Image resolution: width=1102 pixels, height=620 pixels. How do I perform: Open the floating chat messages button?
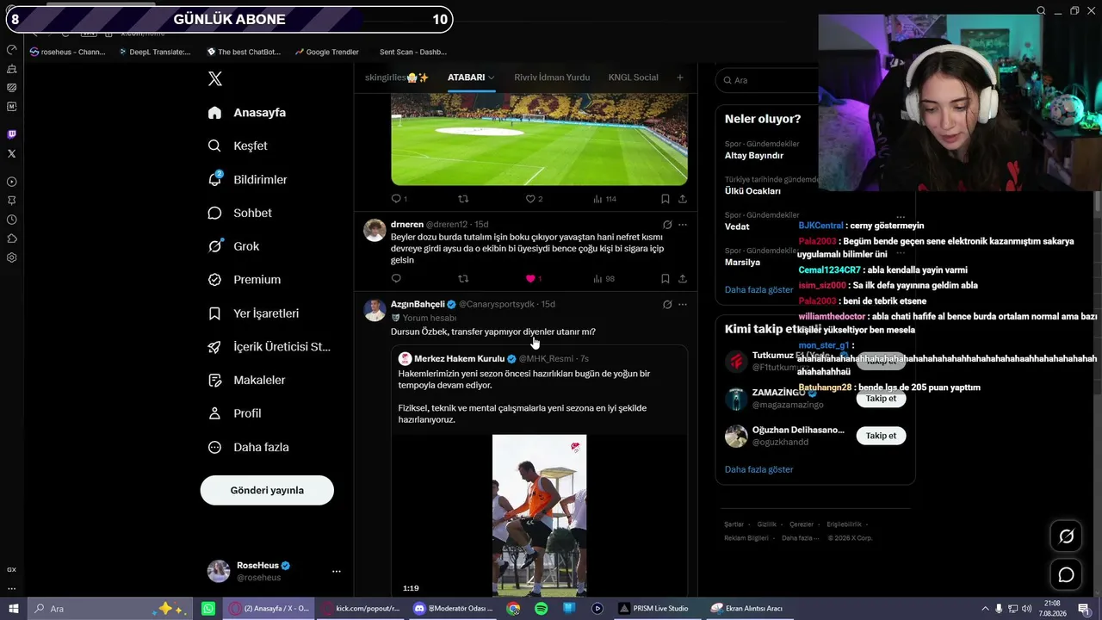[1066, 574]
